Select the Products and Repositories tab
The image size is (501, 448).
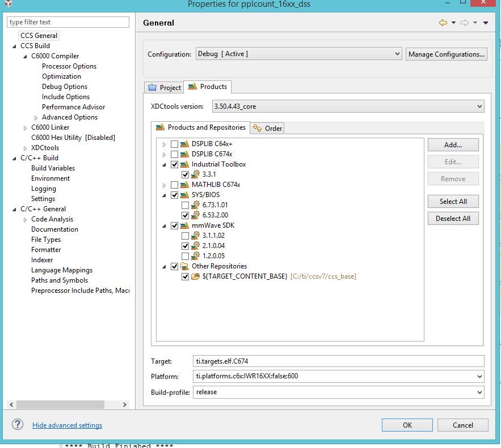tap(200, 127)
